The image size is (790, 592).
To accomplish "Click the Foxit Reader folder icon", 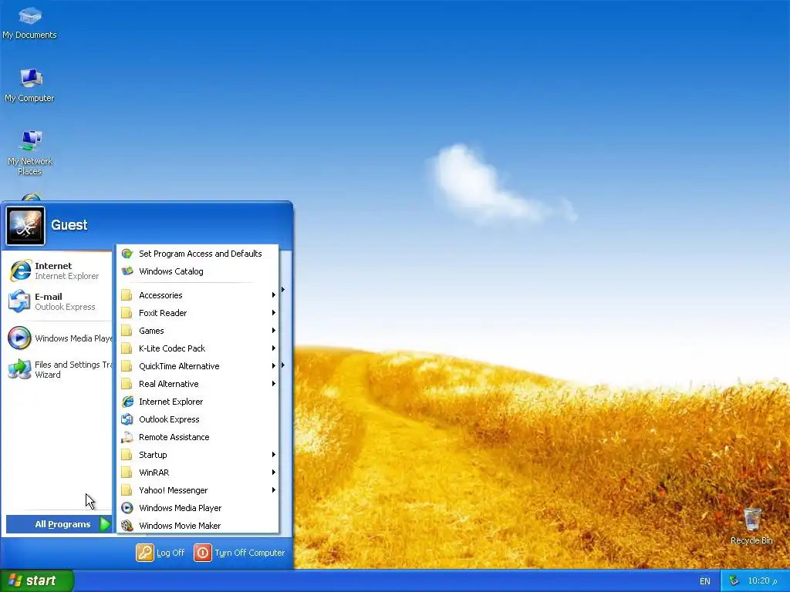I will coord(127,313).
